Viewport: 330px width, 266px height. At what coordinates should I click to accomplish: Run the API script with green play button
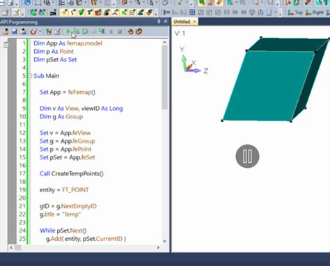[68, 31]
